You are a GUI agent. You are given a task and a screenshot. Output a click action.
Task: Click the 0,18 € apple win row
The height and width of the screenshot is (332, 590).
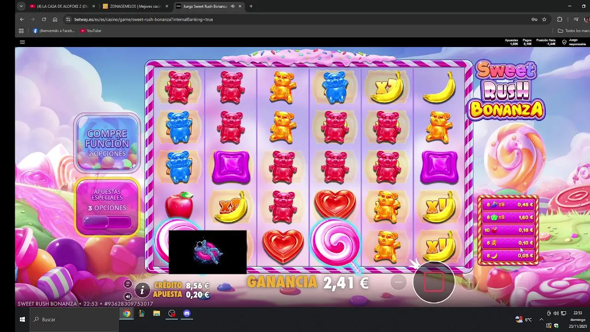pos(508,230)
